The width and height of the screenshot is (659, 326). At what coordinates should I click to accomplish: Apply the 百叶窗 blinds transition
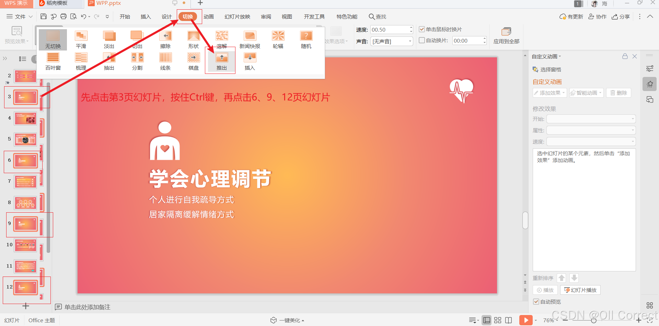[x=53, y=61]
